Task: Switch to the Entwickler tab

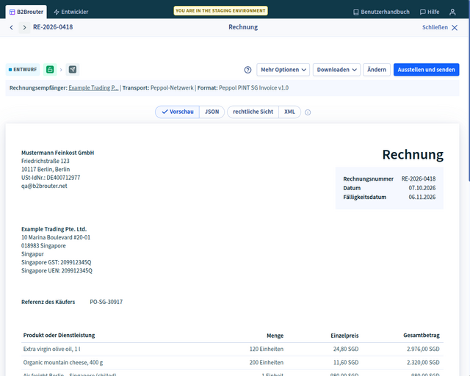Action: (x=71, y=12)
